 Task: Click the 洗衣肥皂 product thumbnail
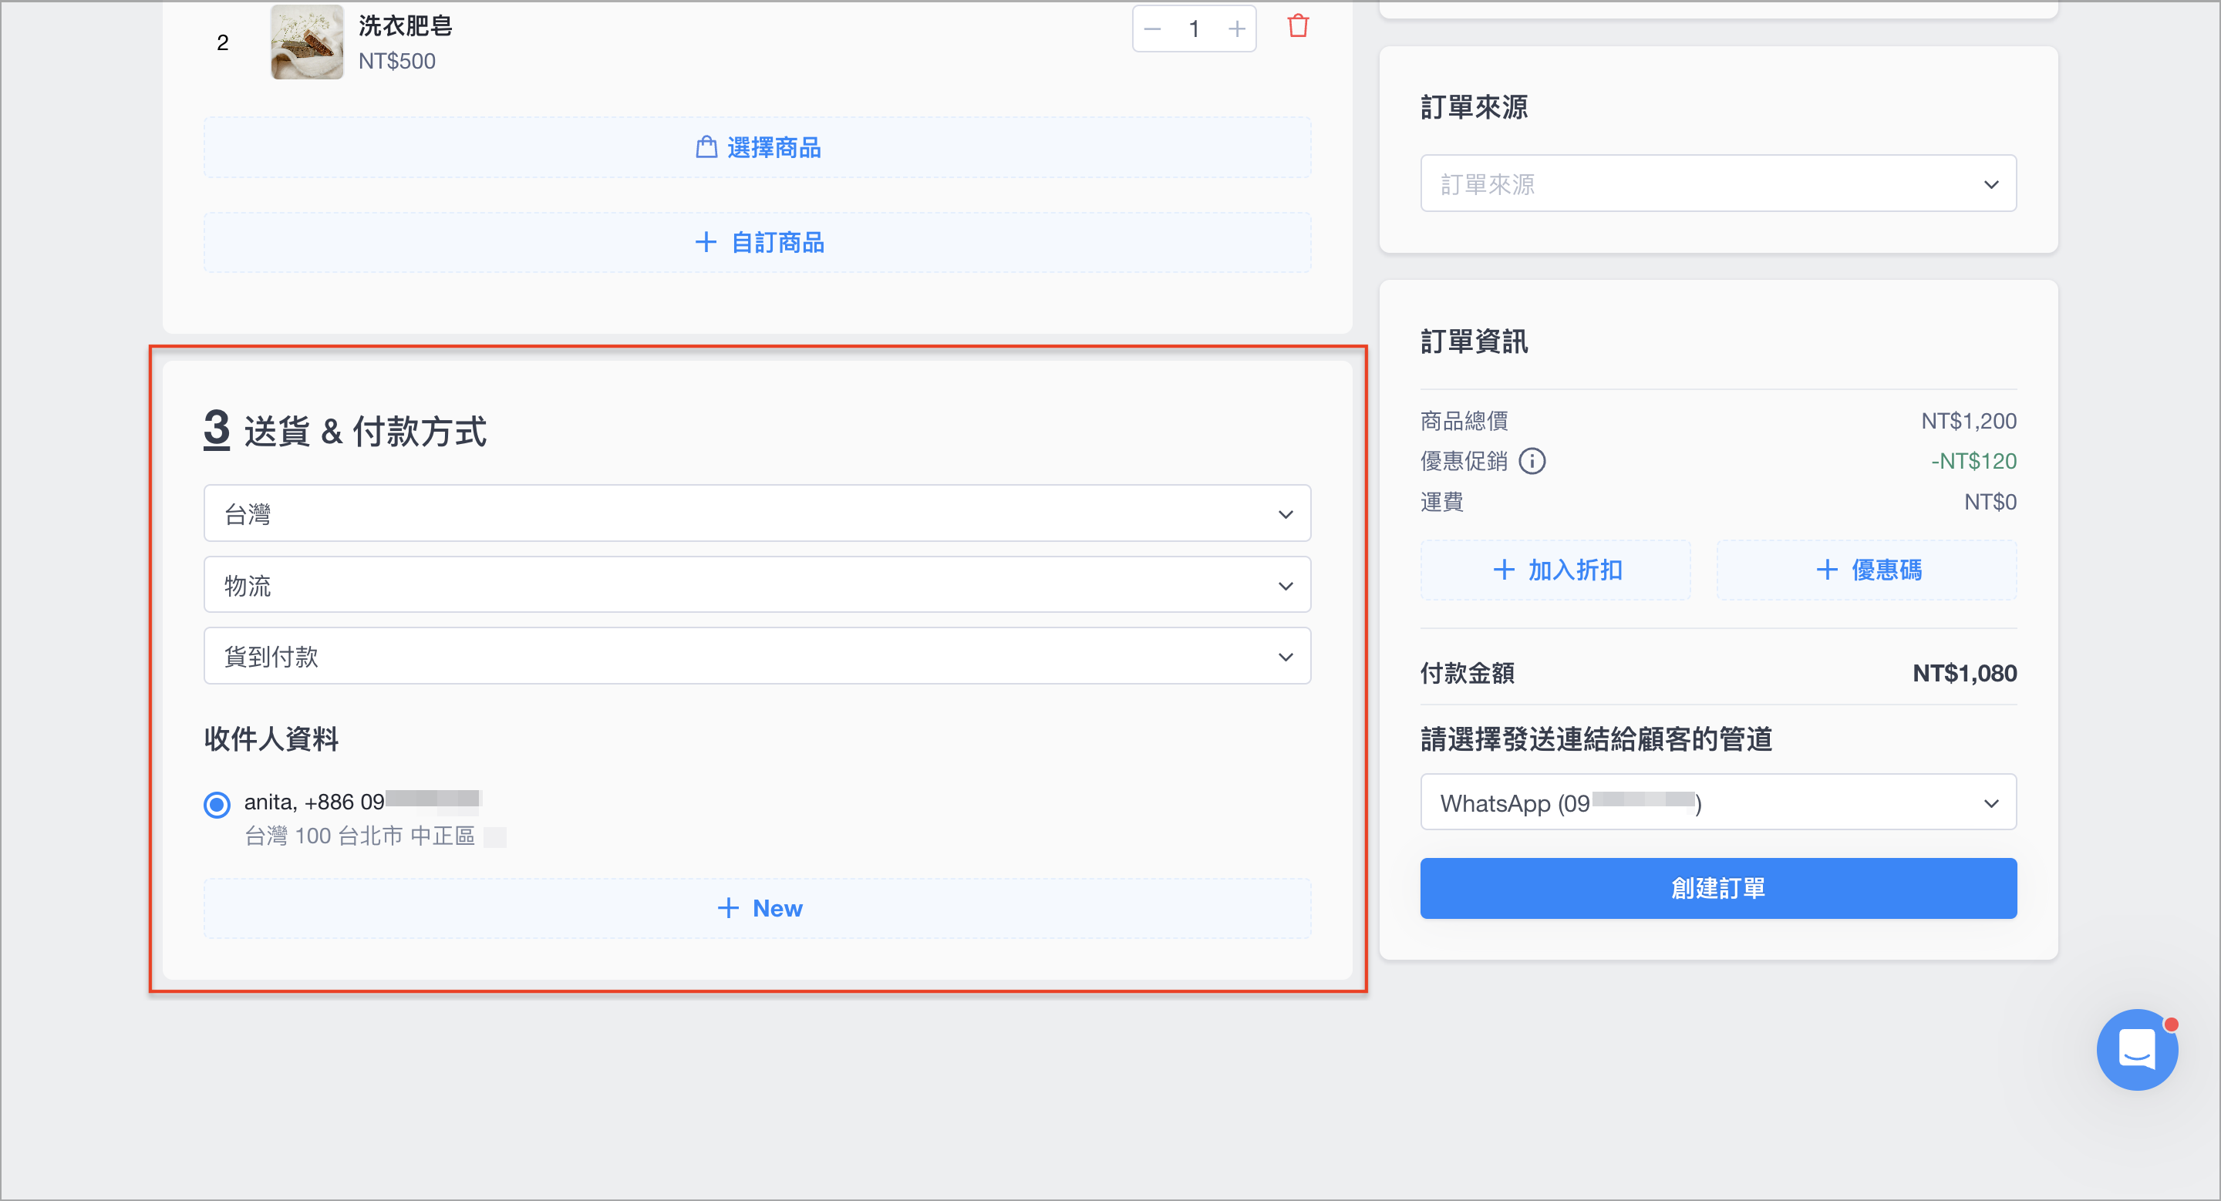[307, 42]
